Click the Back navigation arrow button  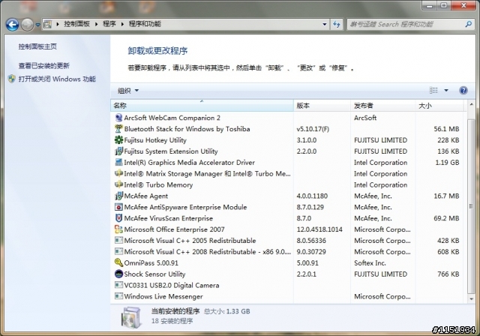coord(13,25)
